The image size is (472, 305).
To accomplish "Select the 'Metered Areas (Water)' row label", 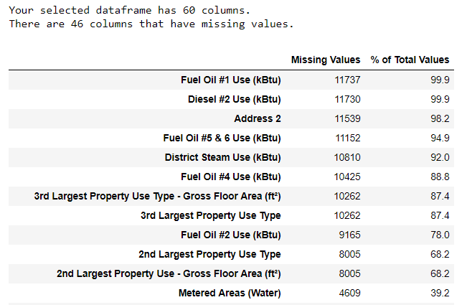I will (x=230, y=293).
